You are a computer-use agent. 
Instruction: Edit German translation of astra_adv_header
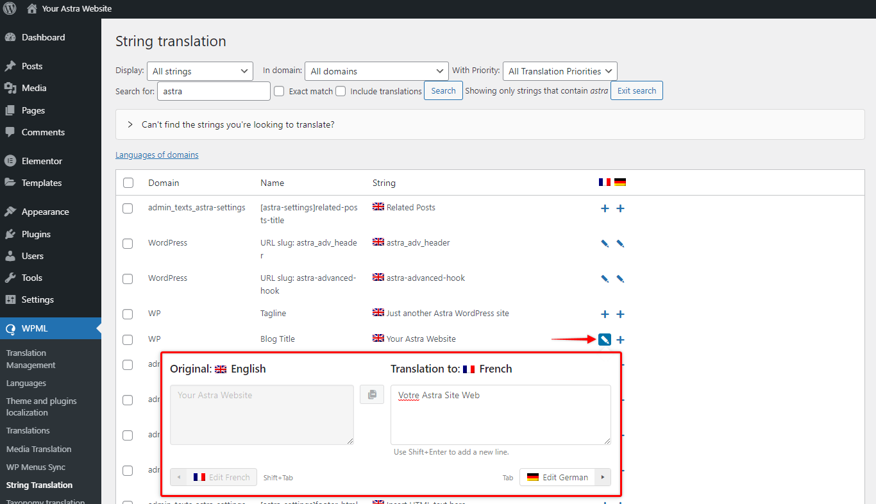(x=620, y=244)
